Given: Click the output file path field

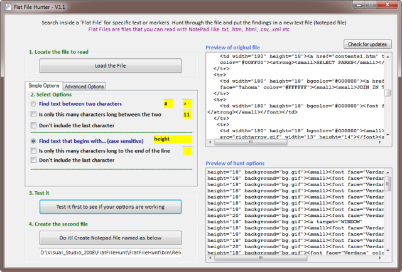Looking at the screenshot, I should coord(111,253).
